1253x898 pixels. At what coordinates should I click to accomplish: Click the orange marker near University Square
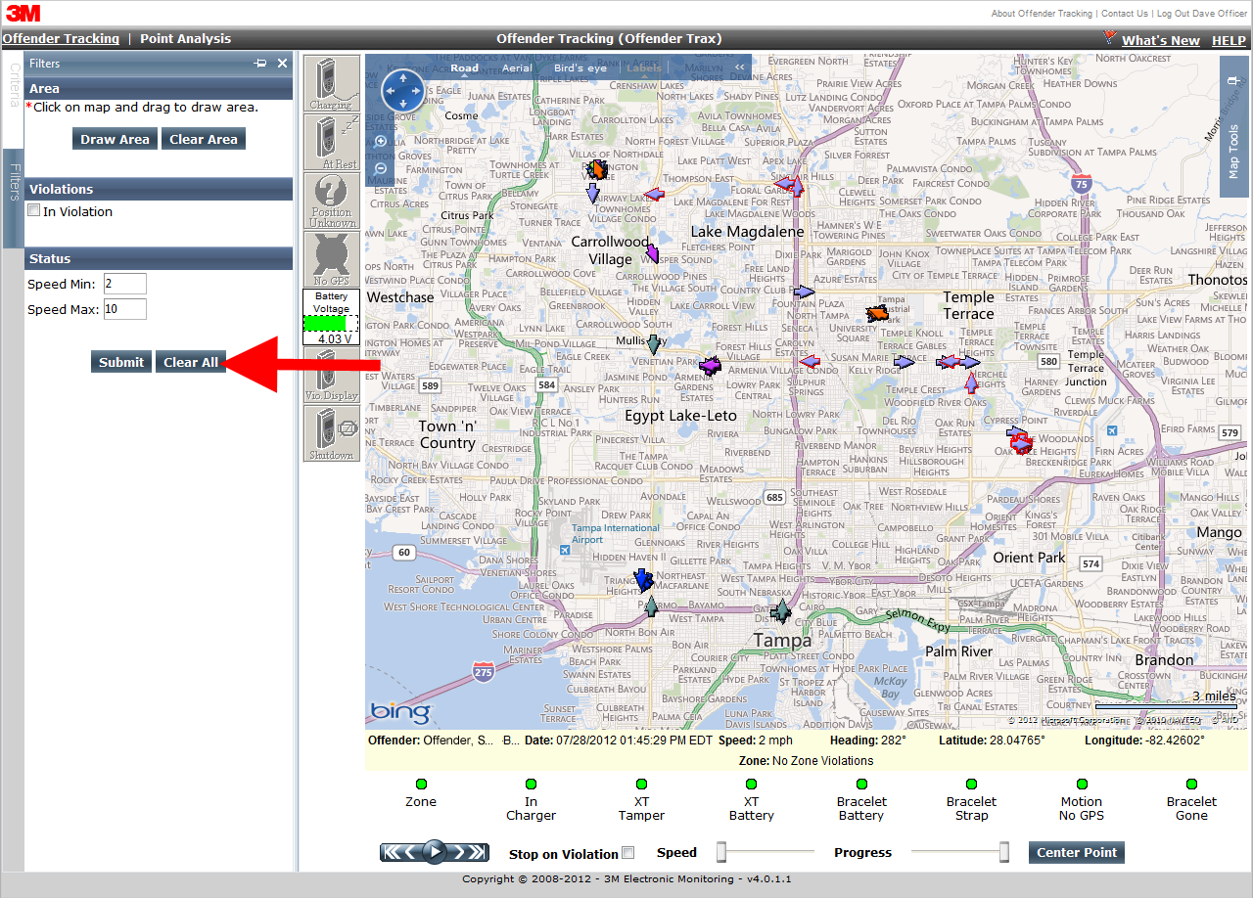click(x=877, y=314)
